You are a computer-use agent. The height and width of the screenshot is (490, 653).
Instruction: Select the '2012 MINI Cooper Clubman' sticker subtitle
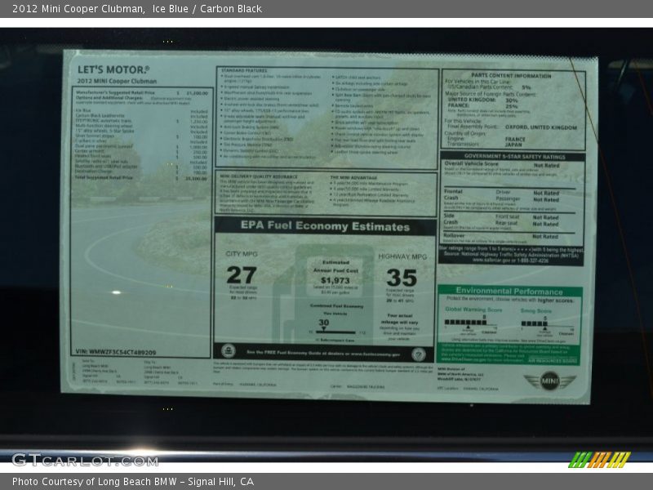(117, 81)
